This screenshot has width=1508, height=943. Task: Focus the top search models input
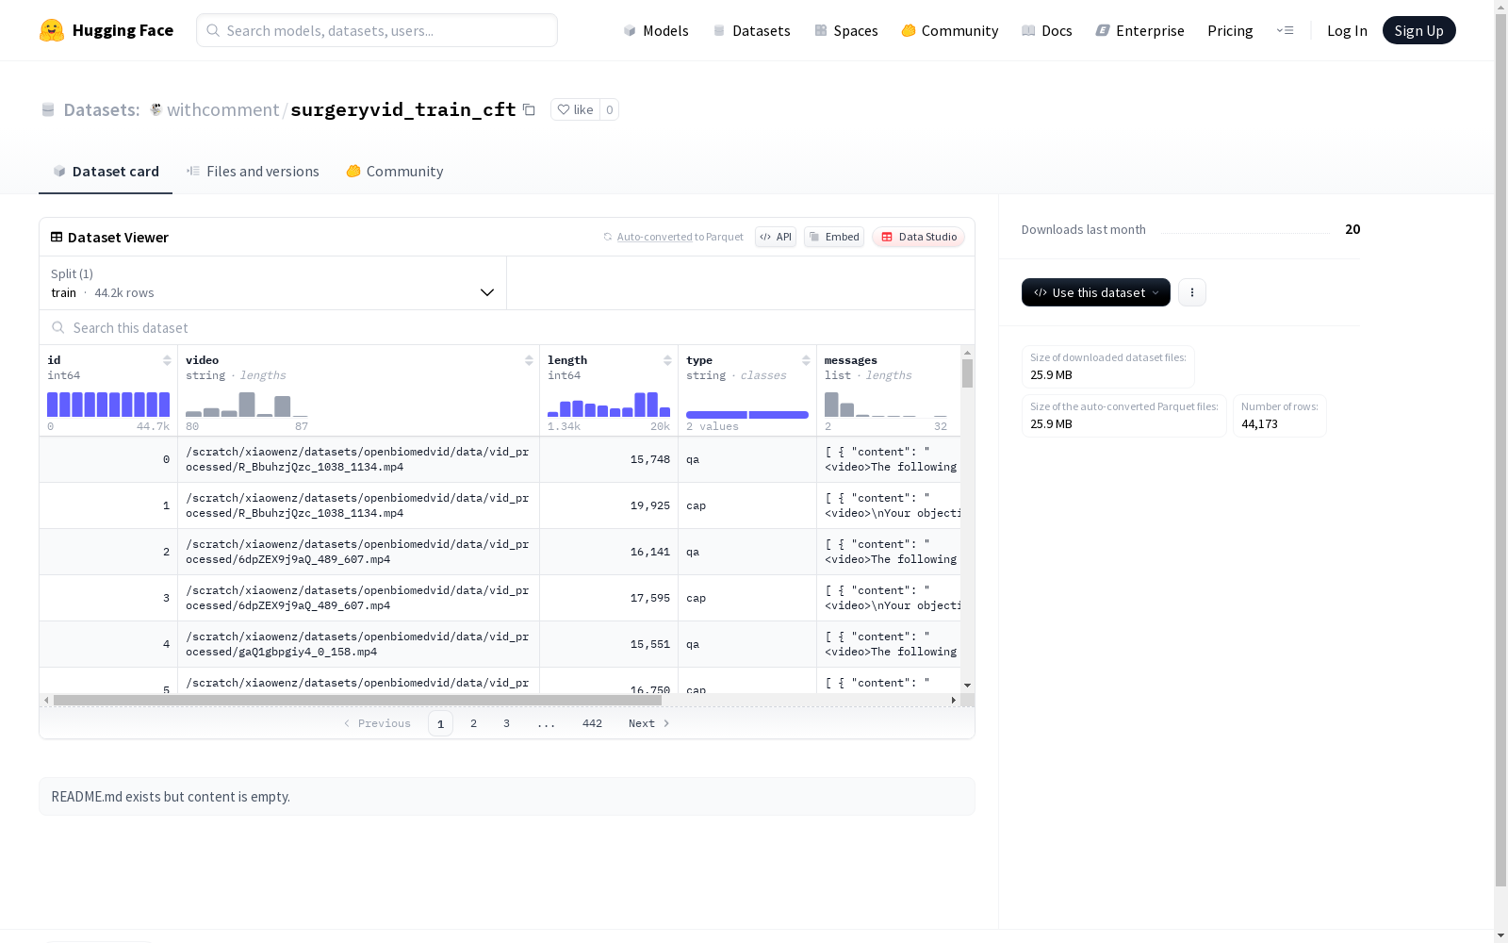click(377, 30)
